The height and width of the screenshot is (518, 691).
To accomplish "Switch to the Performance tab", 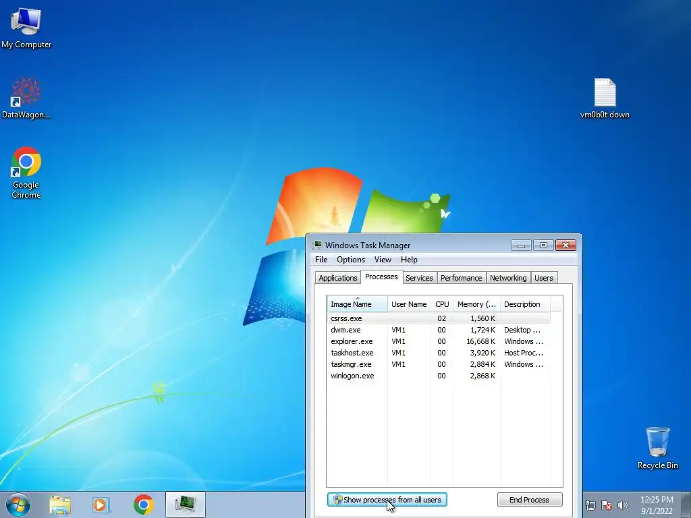I will click(x=462, y=278).
